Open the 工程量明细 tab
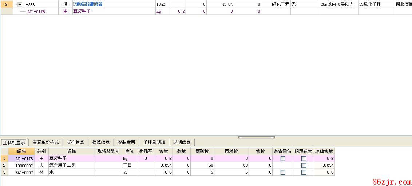412x186 pixels. (x=154, y=142)
